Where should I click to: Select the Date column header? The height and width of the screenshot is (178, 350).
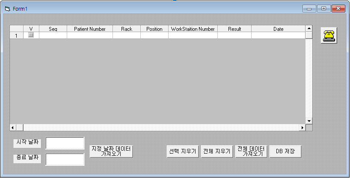(279, 29)
